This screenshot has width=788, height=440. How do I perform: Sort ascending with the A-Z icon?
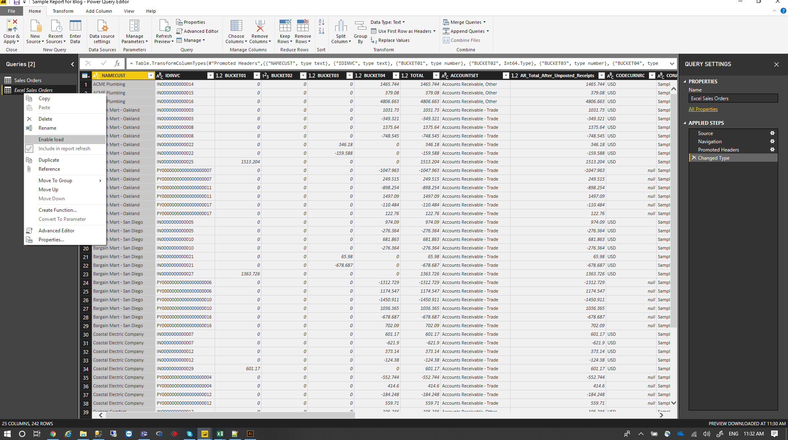click(x=321, y=22)
